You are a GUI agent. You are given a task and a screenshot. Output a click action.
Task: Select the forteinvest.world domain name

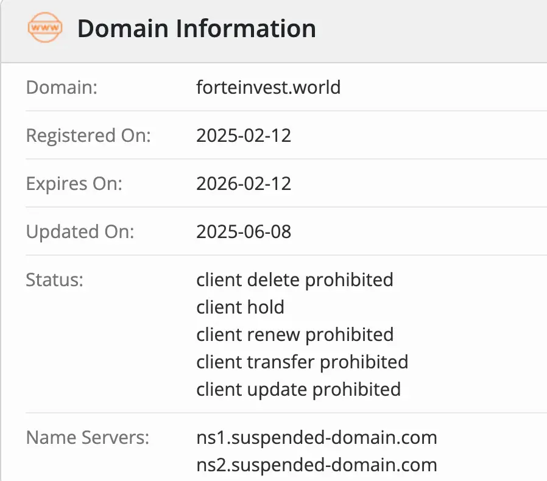click(268, 87)
